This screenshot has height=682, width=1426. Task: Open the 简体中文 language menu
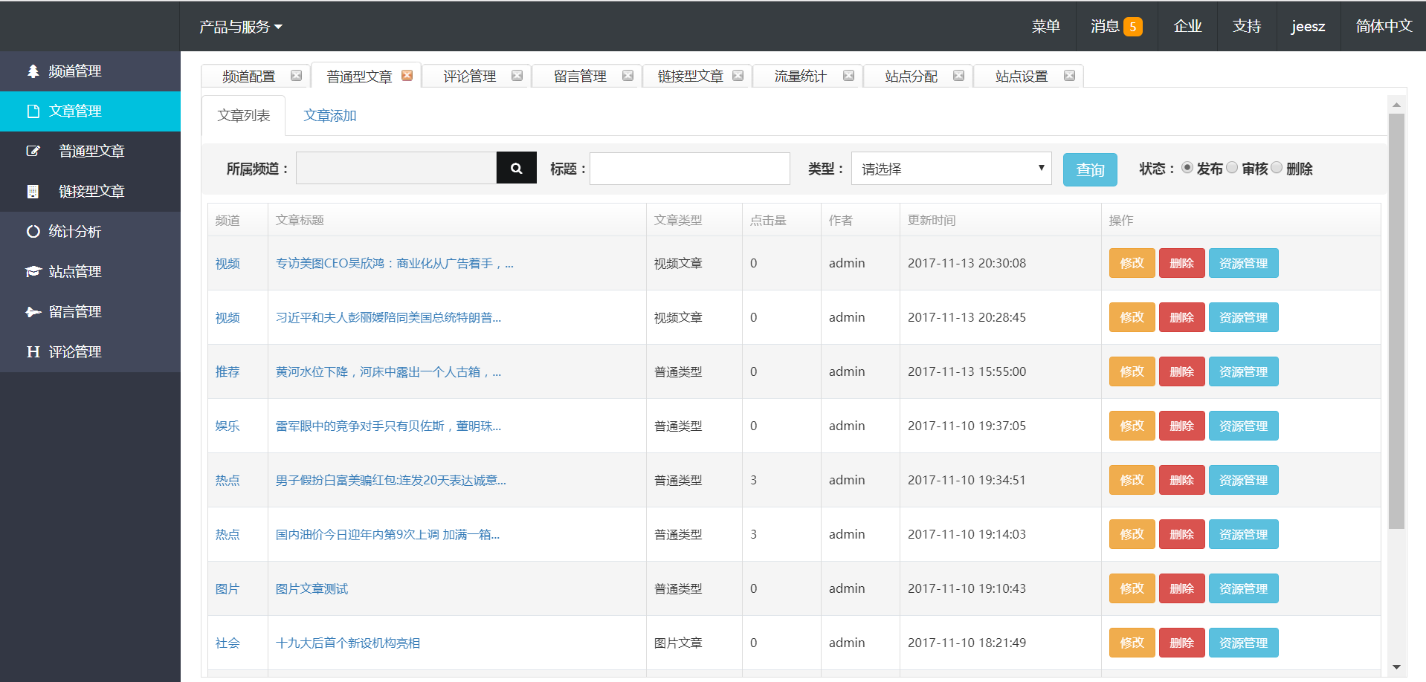(1384, 26)
